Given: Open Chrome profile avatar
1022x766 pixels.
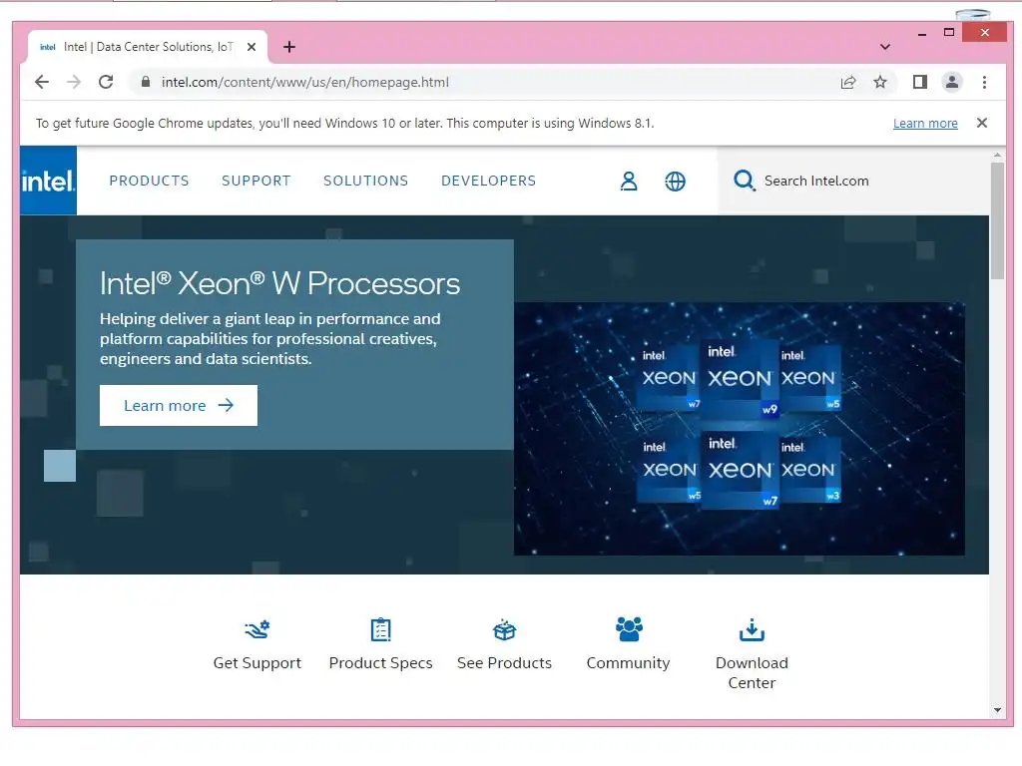Looking at the screenshot, I should tap(952, 82).
